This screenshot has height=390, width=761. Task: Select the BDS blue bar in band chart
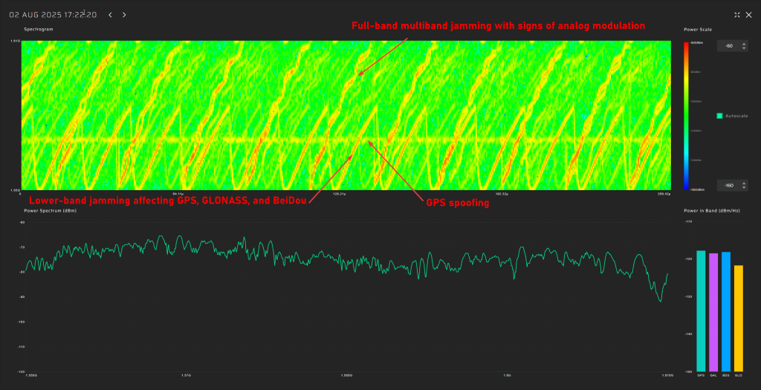(x=726, y=311)
